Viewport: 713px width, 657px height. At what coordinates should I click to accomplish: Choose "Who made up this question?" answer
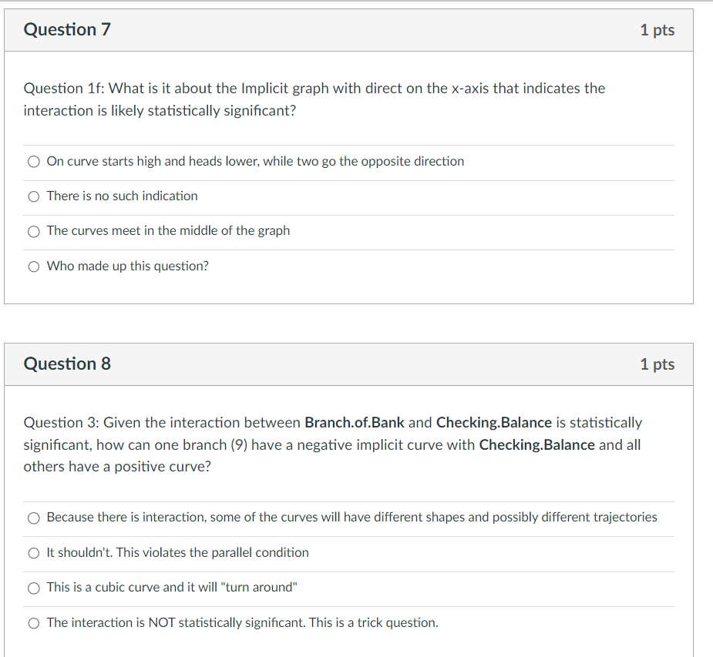[34, 266]
